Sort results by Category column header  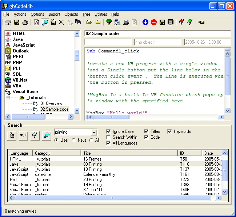(57, 153)
